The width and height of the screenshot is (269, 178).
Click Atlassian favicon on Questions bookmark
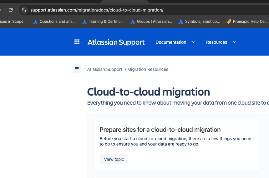pos(35,22)
